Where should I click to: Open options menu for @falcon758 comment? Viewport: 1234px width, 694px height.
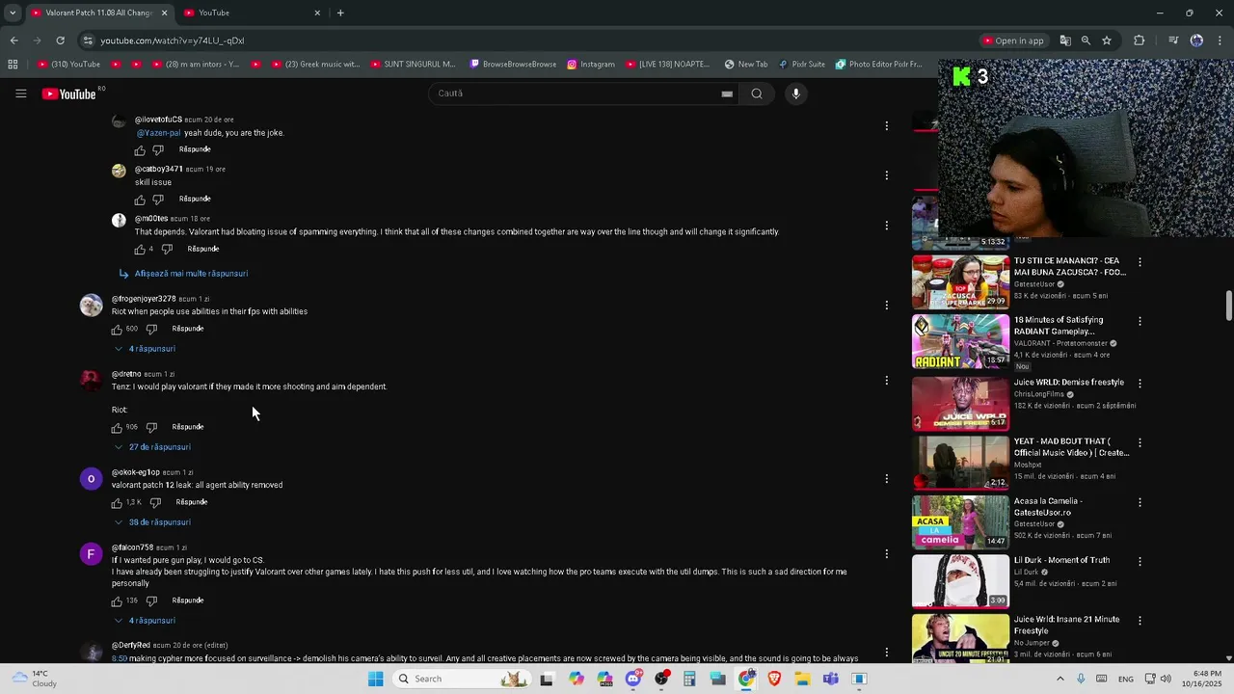click(886, 554)
